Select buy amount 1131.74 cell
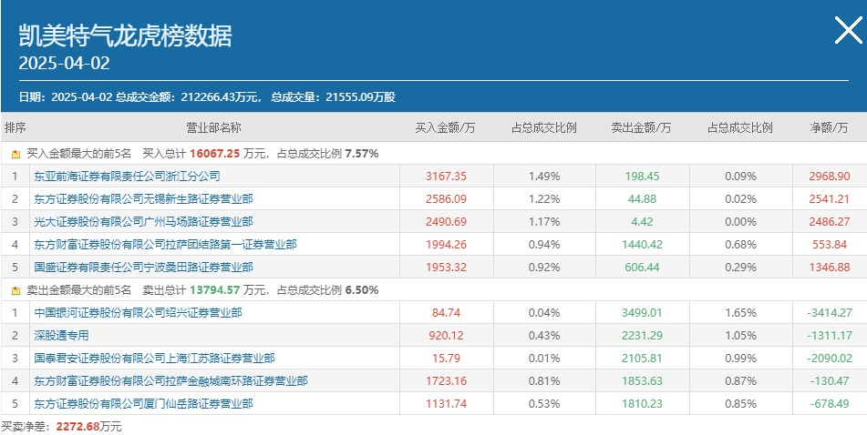This screenshot has height=435, width=867. tap(446, 403)
